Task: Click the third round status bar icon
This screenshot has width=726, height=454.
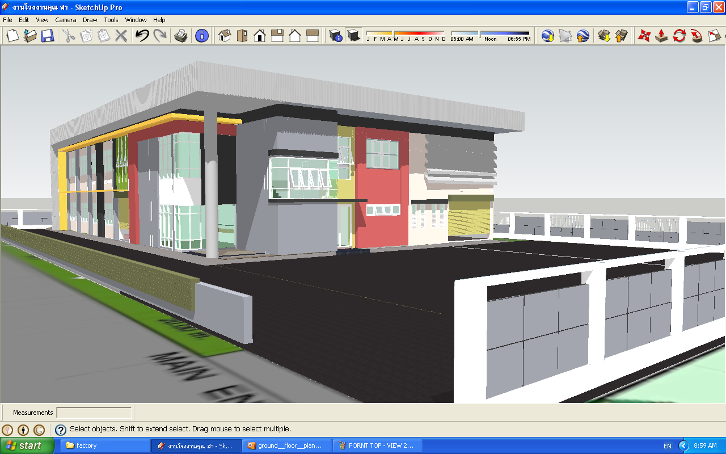Action: tap(39, 430)
